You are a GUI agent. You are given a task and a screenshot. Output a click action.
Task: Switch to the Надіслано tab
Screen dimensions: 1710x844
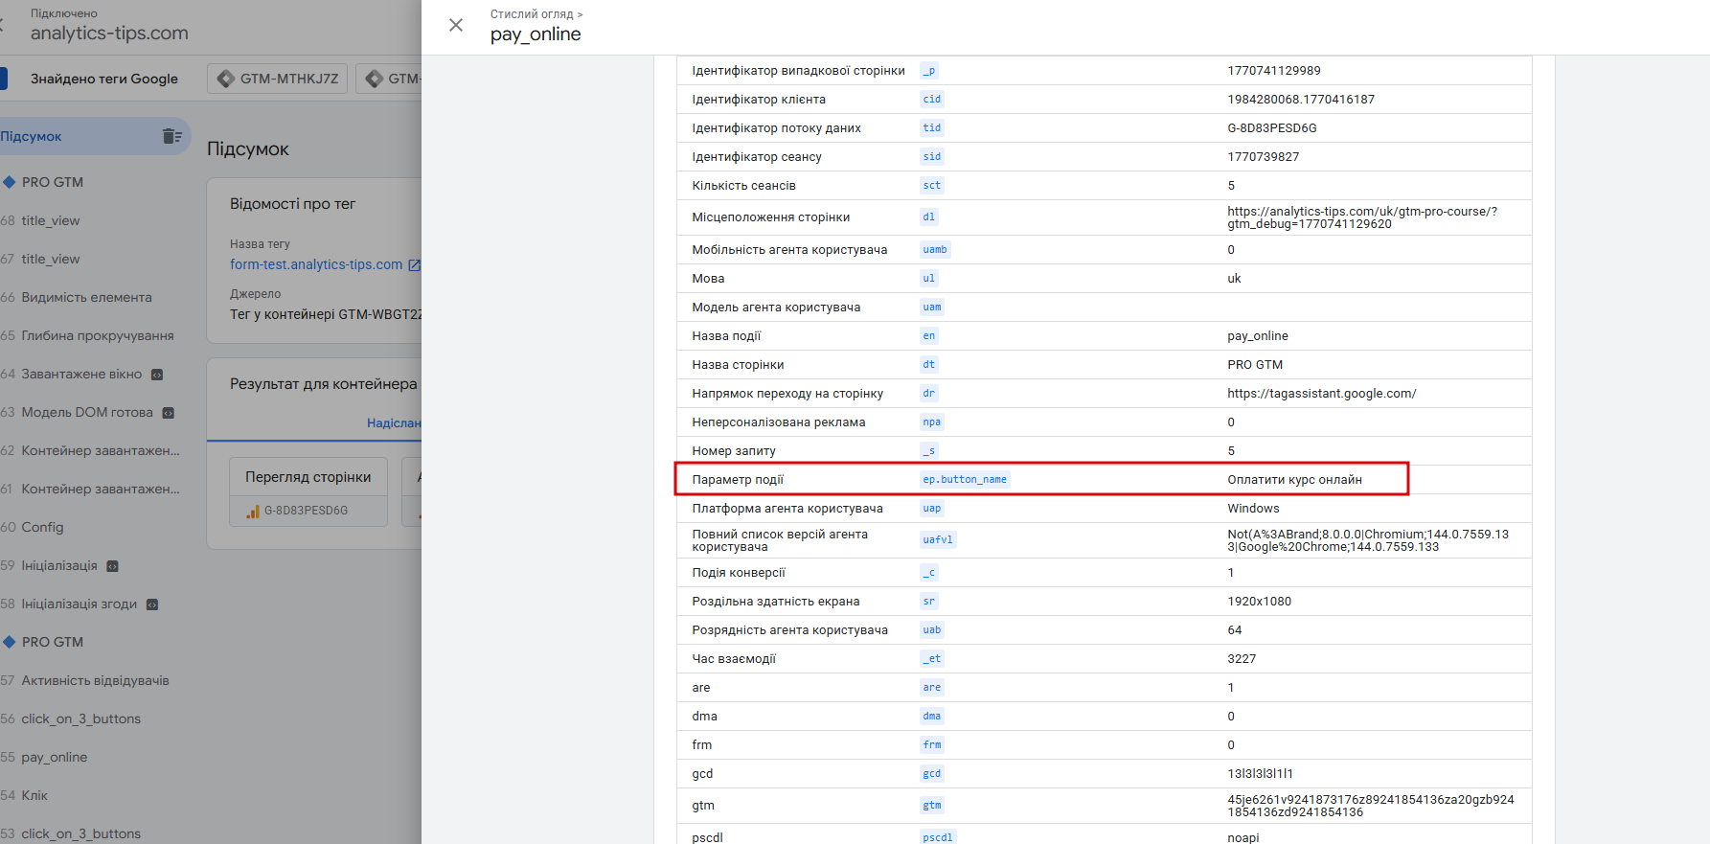[x=394, y=422]
